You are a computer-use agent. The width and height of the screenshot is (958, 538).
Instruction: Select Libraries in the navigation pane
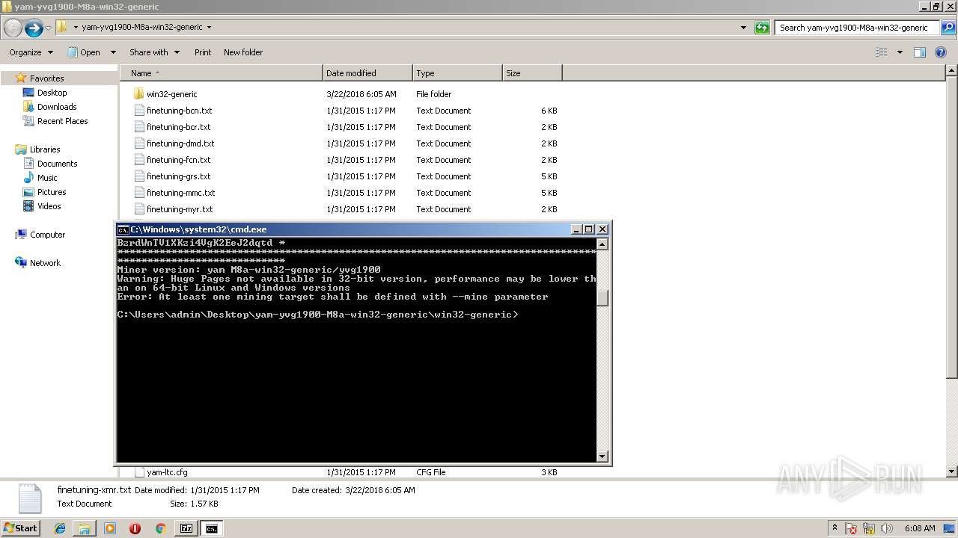click(x=45, y=149)
